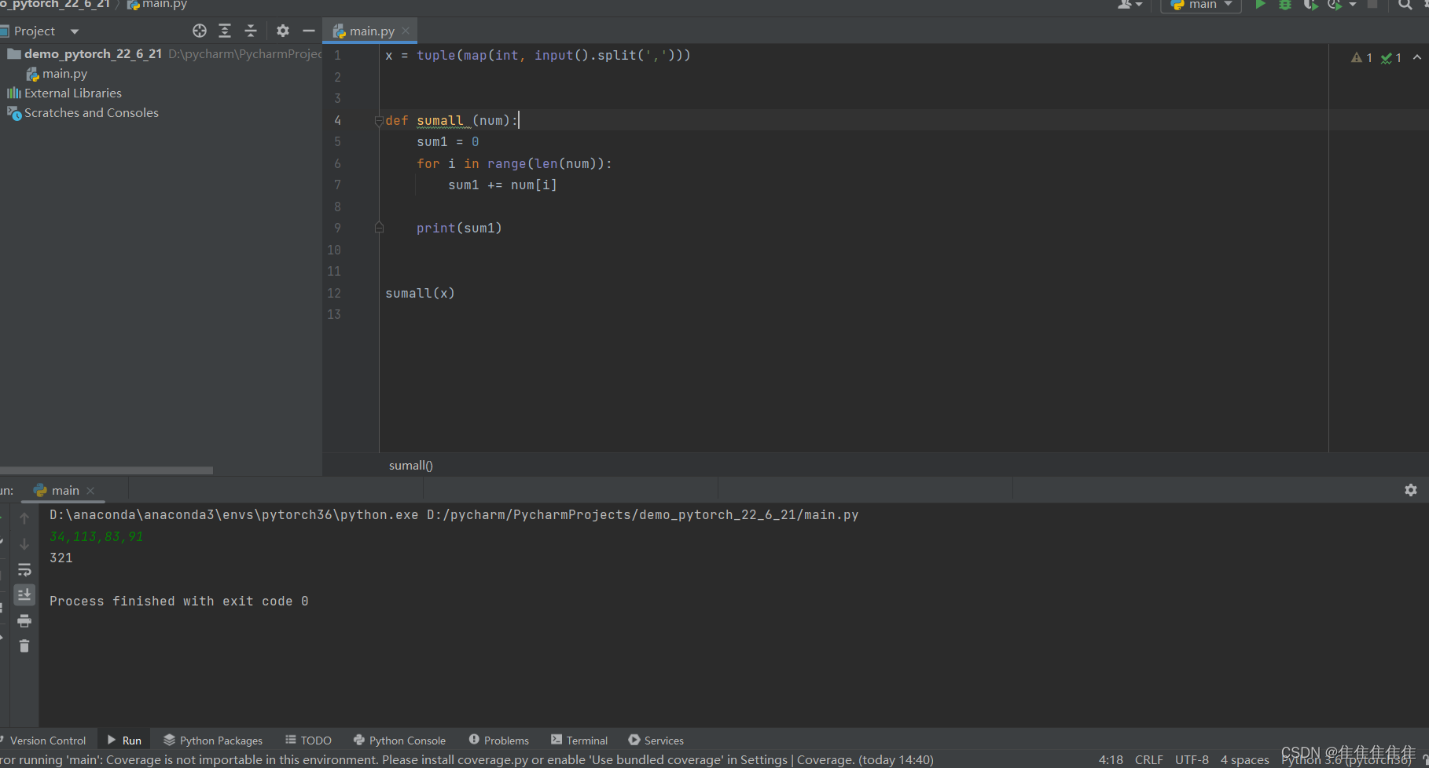Expand all in Project panel toolbar
The image size is (1429, 768).
pos(225,31)
